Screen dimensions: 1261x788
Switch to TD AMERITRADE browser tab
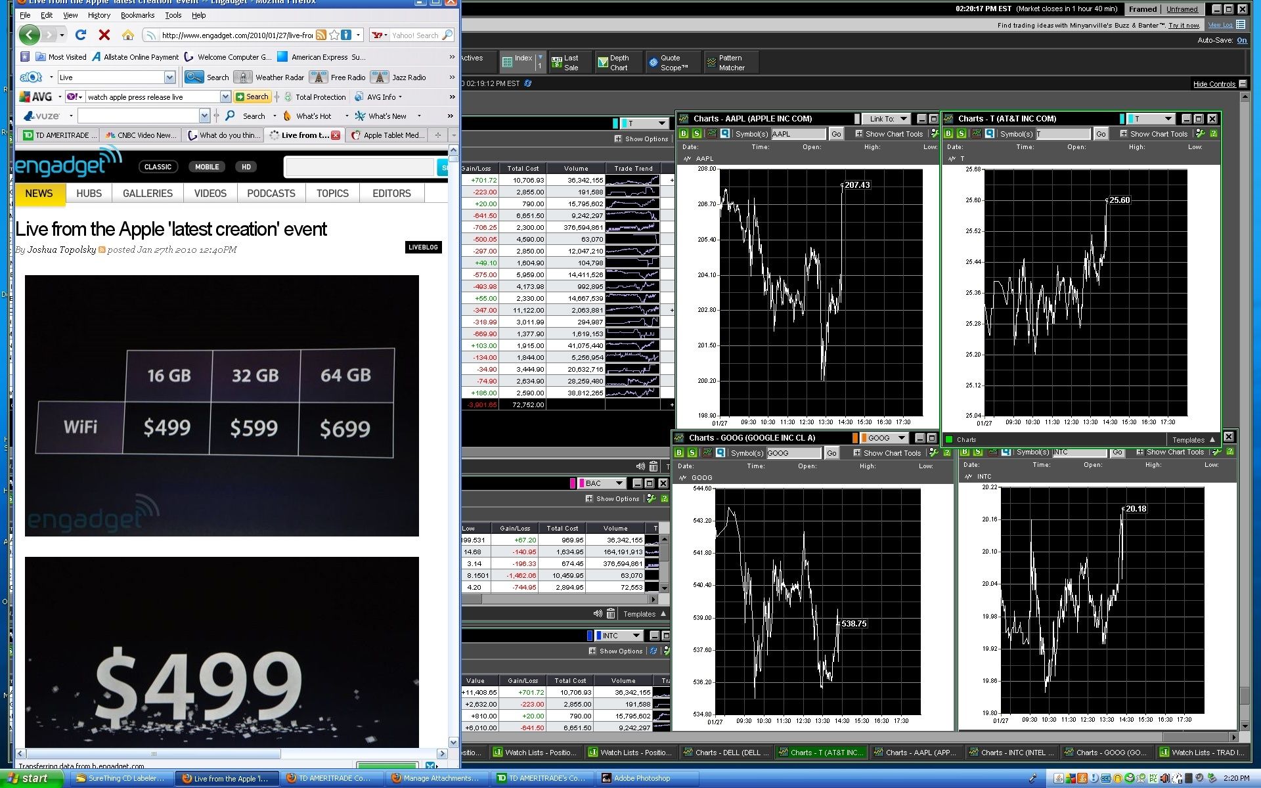pos(58,135)
